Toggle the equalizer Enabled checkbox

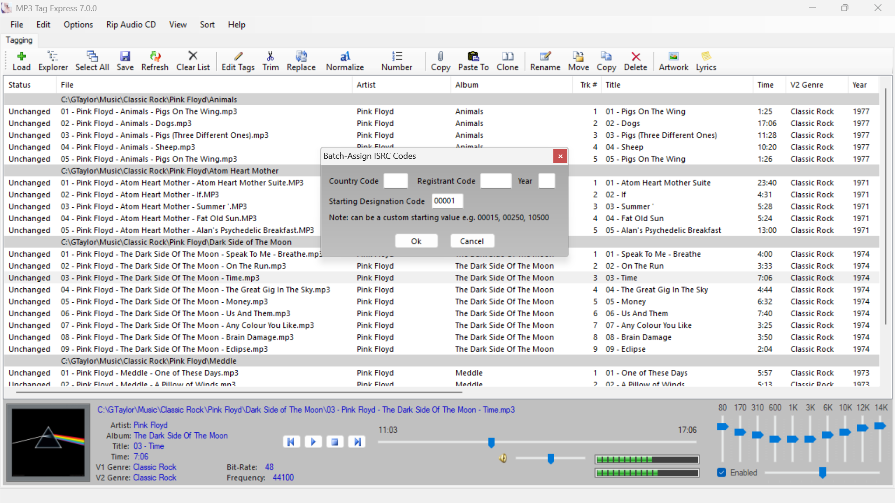pyautogui.click(x=722, y=472)
